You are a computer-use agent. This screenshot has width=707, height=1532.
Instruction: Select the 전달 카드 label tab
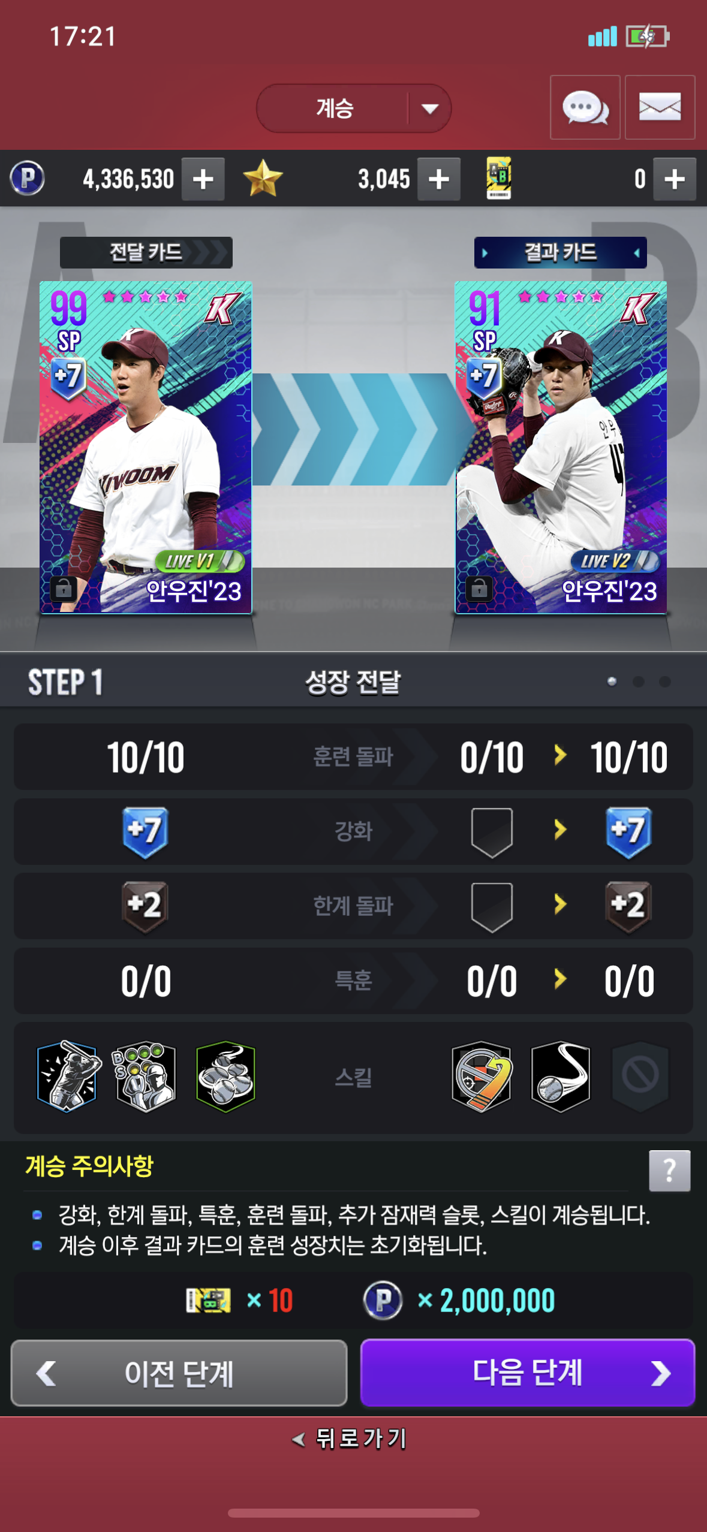[146, 252]
